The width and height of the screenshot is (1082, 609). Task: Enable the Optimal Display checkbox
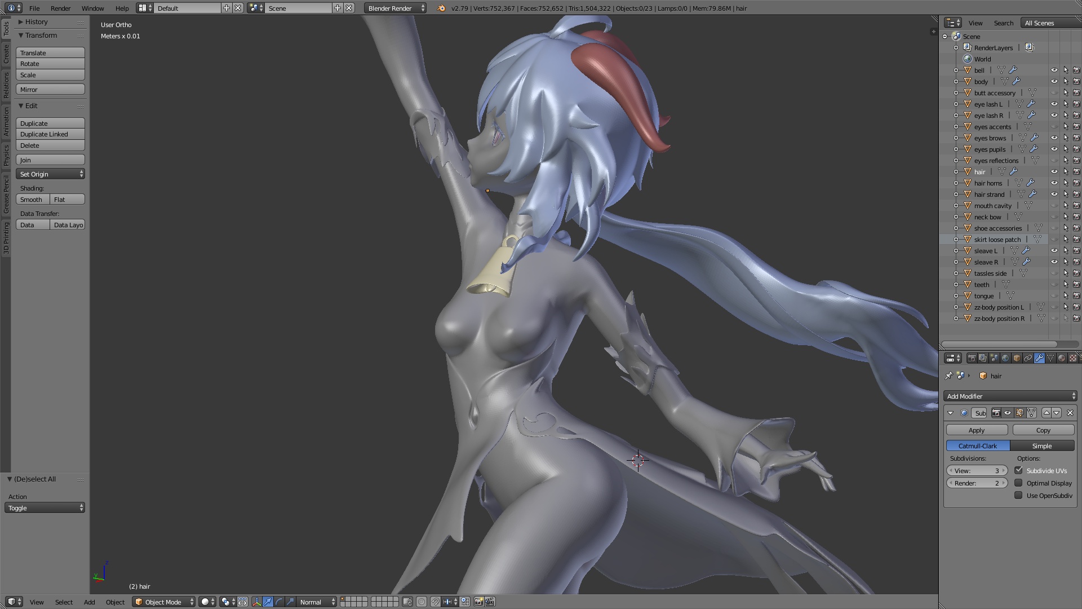(x=1019, y=483)
